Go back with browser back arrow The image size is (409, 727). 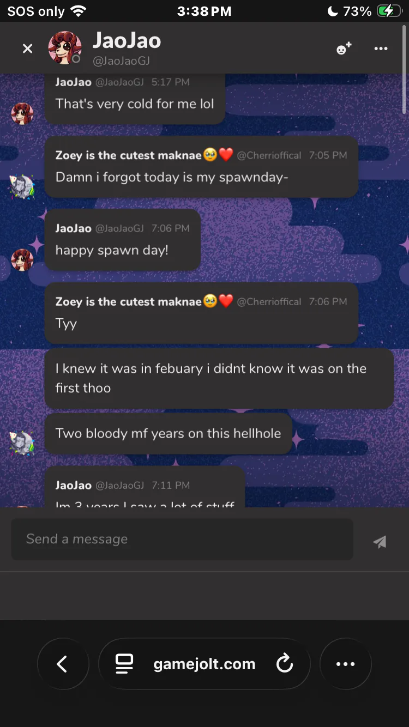62,664
